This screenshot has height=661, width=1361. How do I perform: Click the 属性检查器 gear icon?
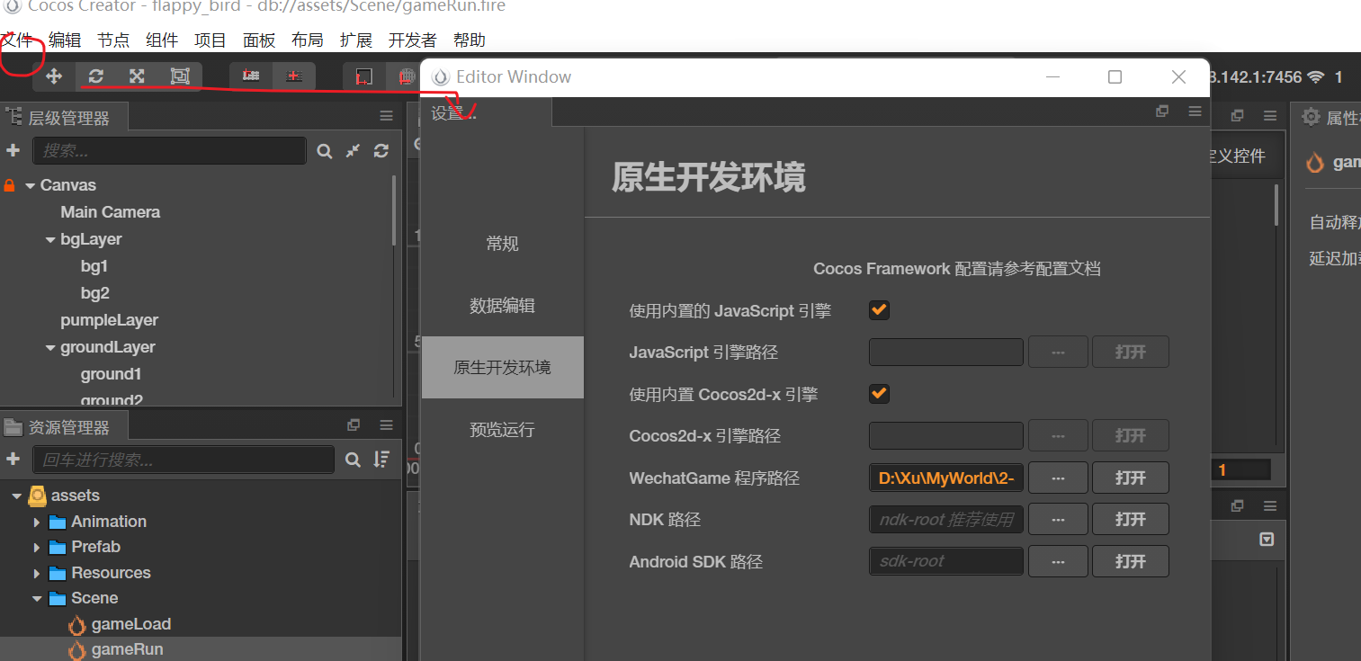click(x=1312, y=117)
